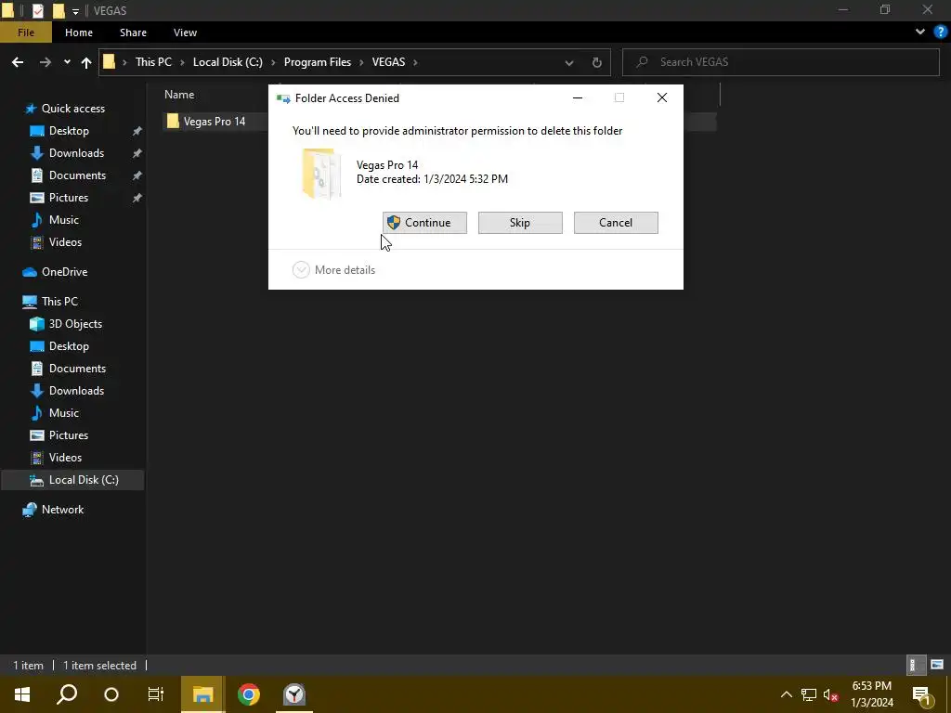
Task: Go back using the back arrow
Action: (18, 62)
